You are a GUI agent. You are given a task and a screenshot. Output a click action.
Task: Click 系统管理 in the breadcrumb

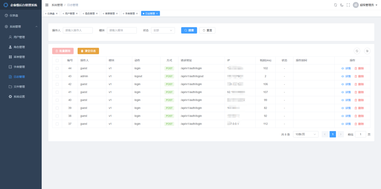pos(57,5)
